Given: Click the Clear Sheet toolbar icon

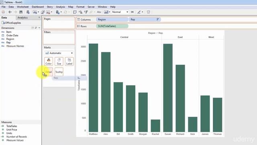Looking at the screenshot, I should click(x=48, y=12).
